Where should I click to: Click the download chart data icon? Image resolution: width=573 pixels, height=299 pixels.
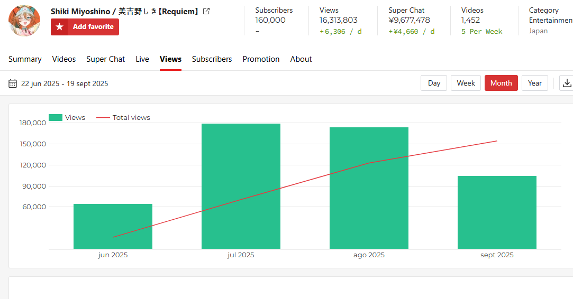click(567, 83)
